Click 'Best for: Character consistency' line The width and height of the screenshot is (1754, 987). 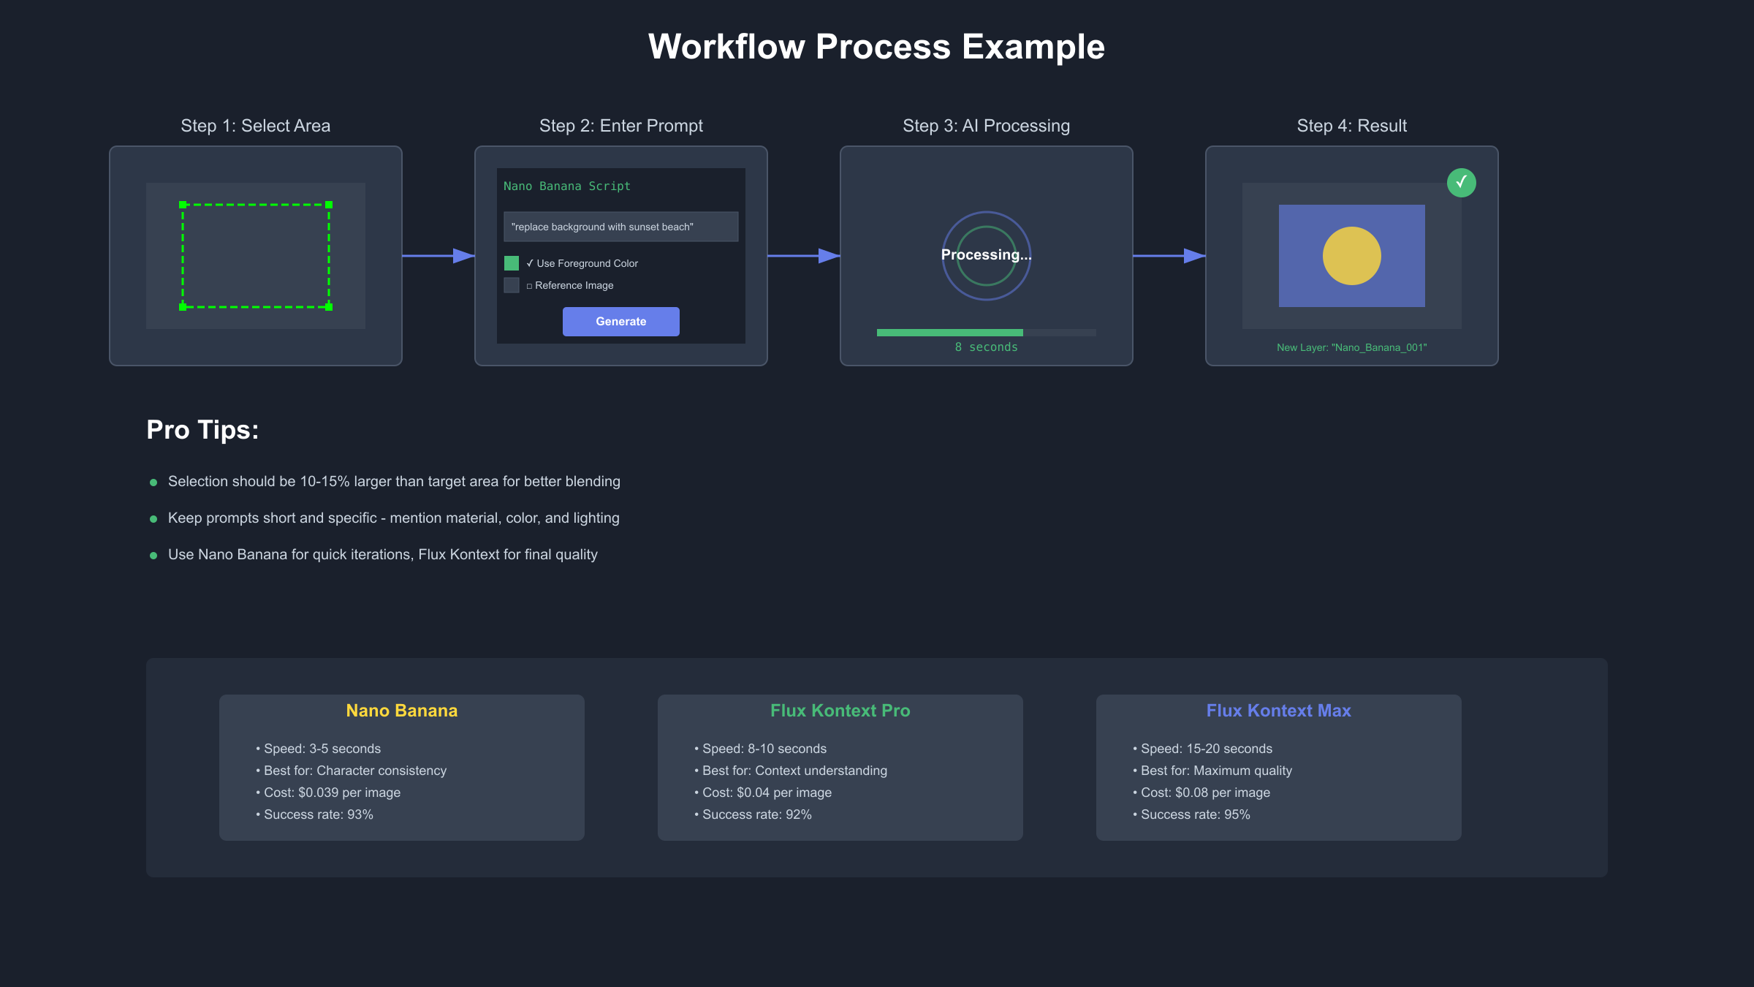click(352, 771)
